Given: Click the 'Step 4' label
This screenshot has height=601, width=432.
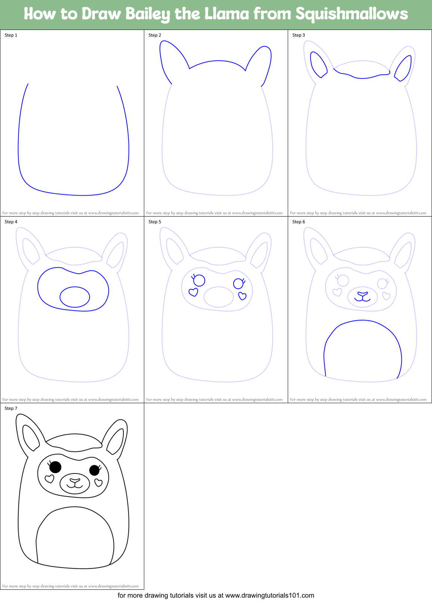Looking at the screenshot, I should (x=11, y=222).
